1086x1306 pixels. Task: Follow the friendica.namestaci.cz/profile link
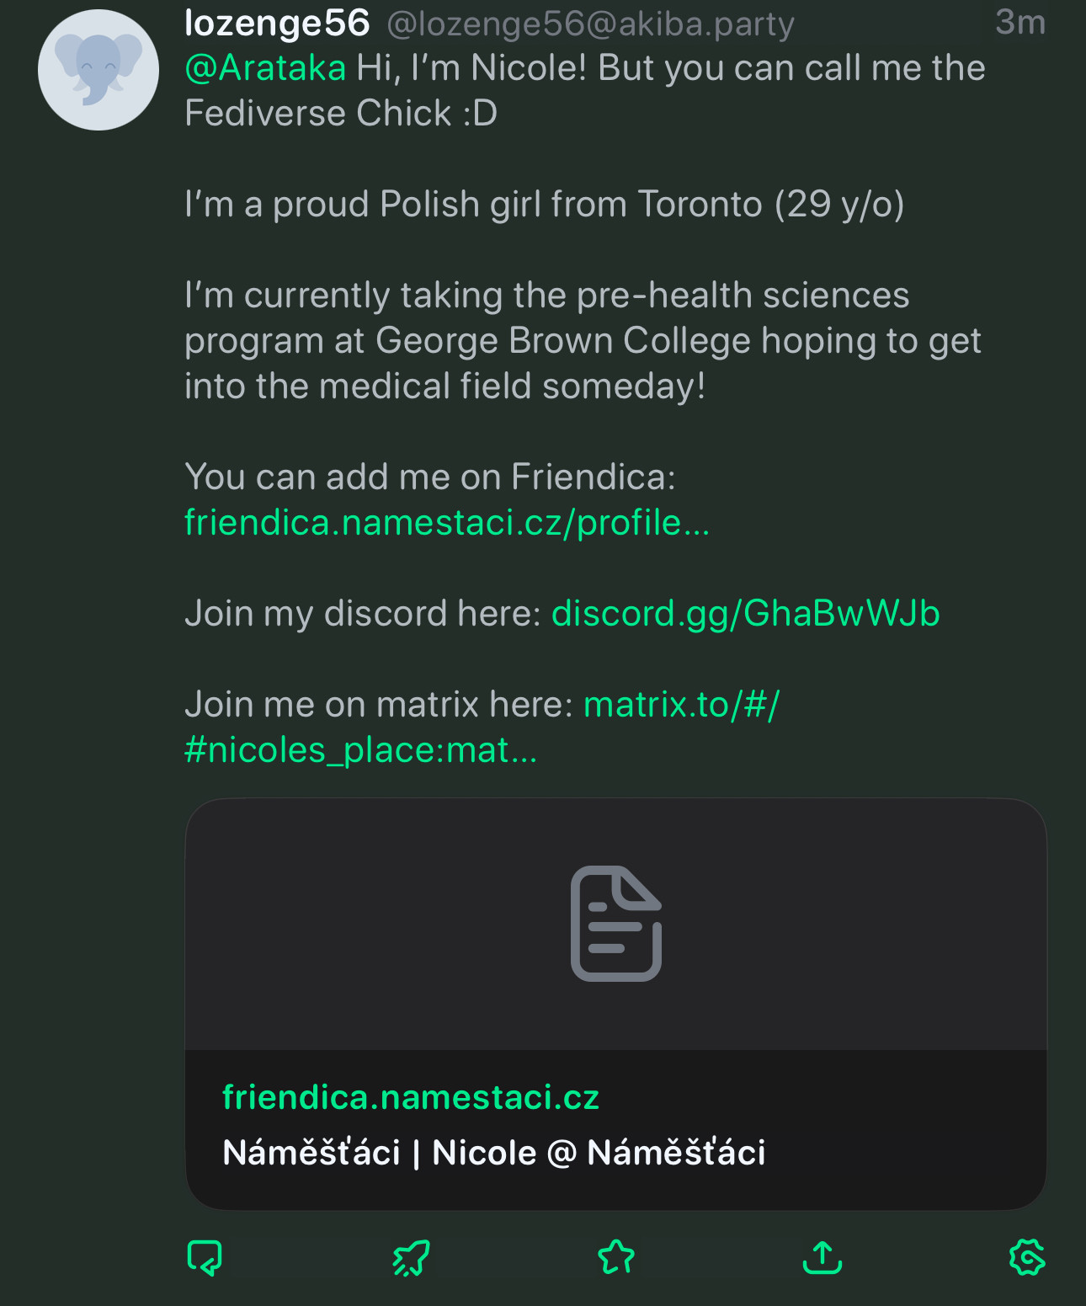pyautogui.click(x=447, y=523)
